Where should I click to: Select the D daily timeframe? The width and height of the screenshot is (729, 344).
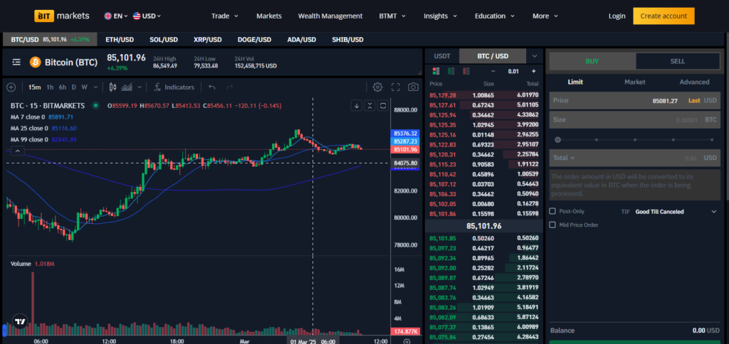tap(73, 87)
